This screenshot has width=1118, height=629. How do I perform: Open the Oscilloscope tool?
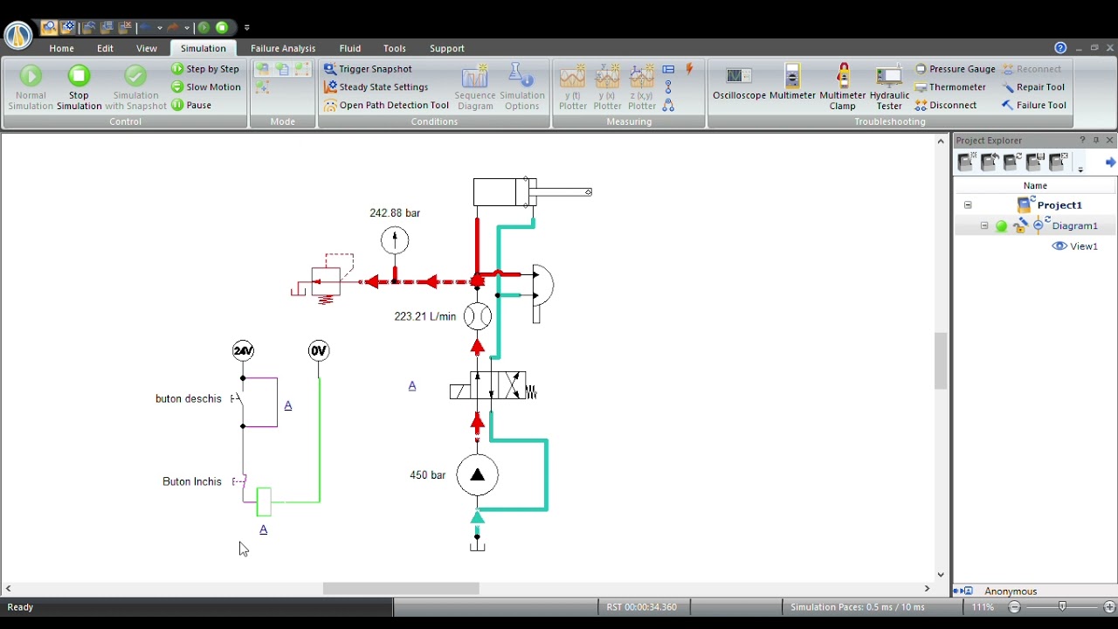739,84
